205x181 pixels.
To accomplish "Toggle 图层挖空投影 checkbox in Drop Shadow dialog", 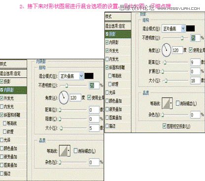I will coord(164,126).
